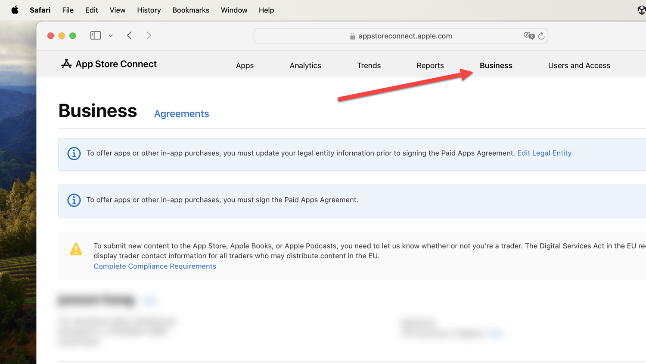
Task: Click the App Store Connect logo
Action: (66, 64)
